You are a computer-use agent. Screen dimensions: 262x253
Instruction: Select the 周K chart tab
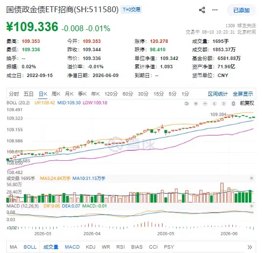tap(56, 94)
